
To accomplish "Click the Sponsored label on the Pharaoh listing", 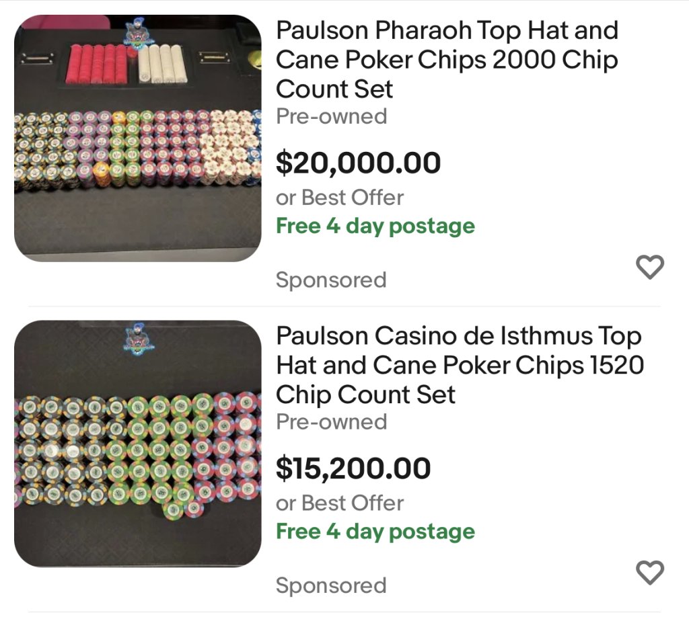I will pyautogui.click(x=330, y=280).
